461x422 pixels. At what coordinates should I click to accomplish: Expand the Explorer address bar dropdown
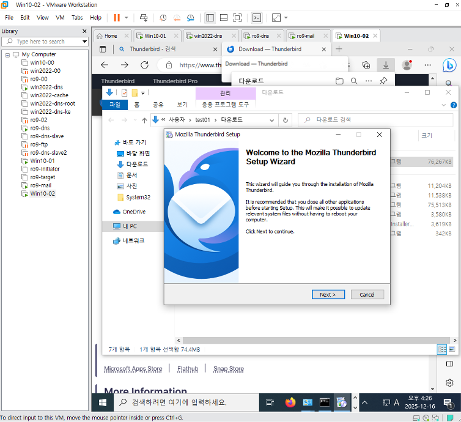click(272, 120)
